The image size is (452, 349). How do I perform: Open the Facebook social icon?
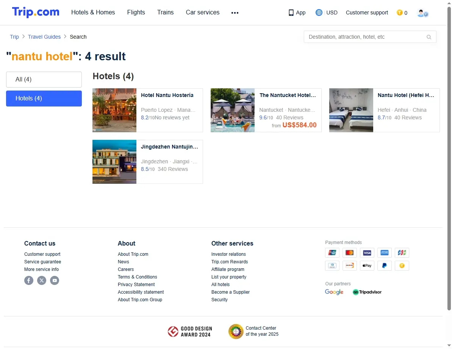[x=29, y=280]
